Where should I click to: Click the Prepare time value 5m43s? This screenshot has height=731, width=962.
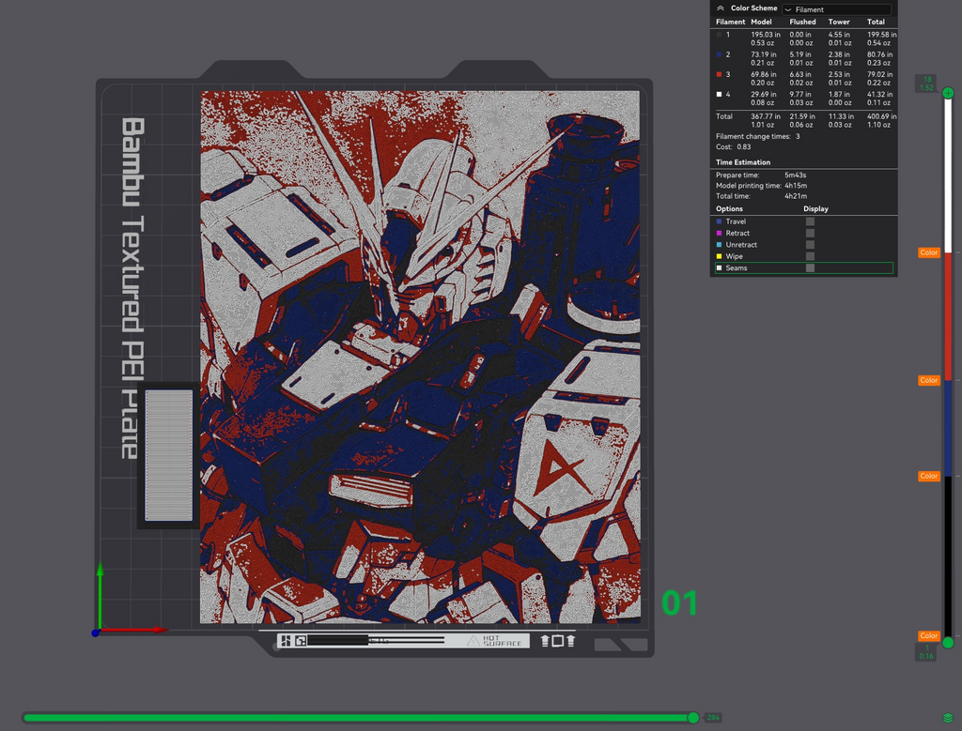tap(795, 175)
